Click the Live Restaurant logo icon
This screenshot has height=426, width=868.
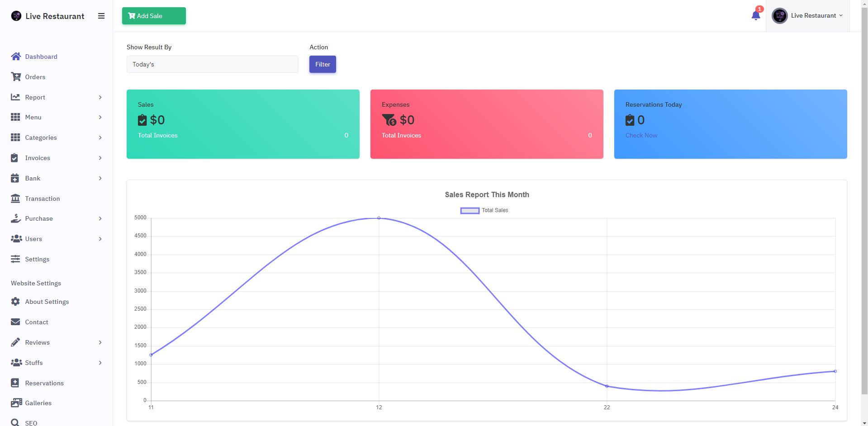[x=16, y=16]
